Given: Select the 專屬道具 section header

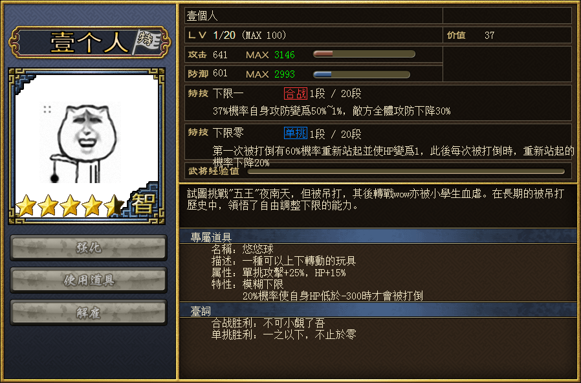Looking at the screenshot, I should [378, 236].
